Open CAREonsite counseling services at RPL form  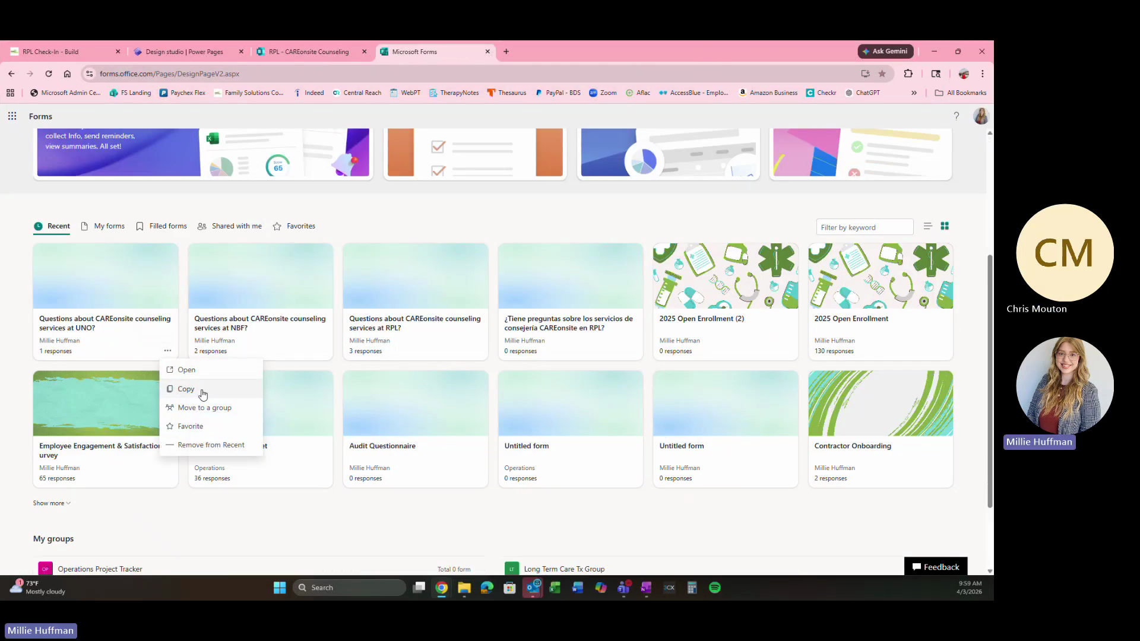click(416, 302)
